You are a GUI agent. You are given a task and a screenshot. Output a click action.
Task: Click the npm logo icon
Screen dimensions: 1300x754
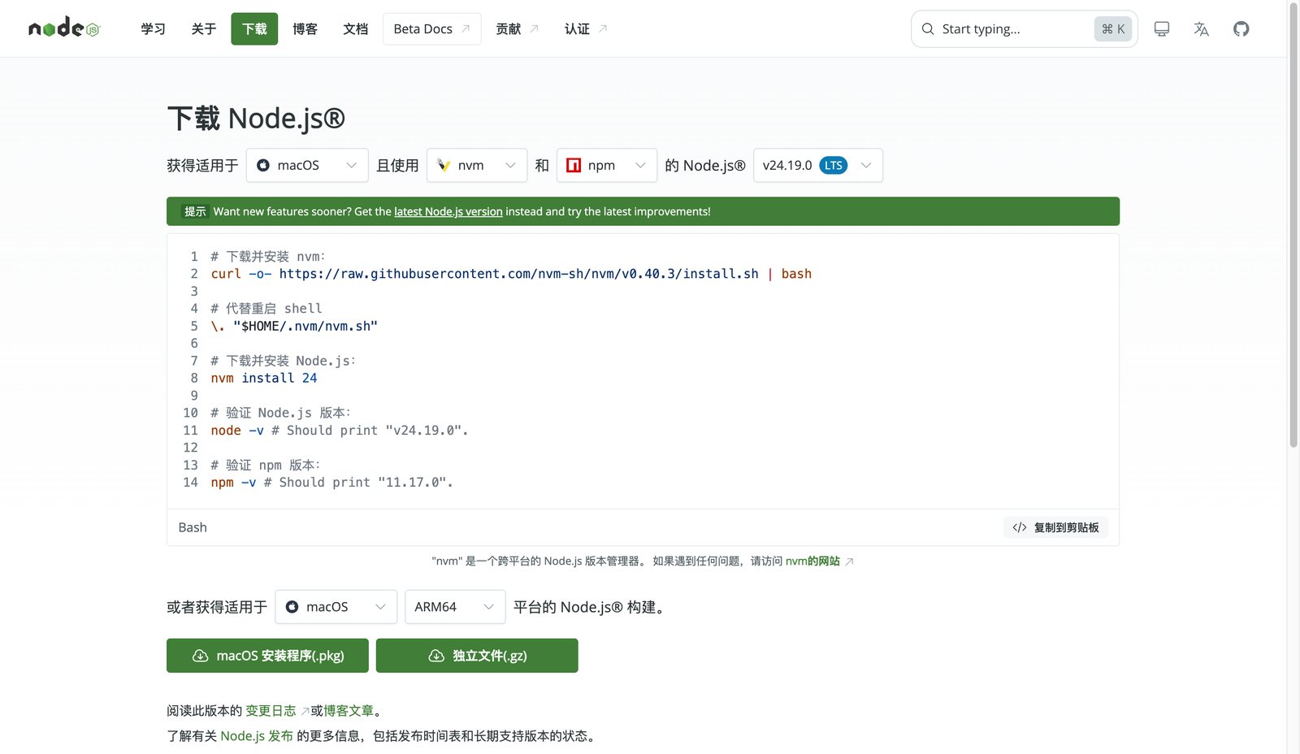[574, 165]
